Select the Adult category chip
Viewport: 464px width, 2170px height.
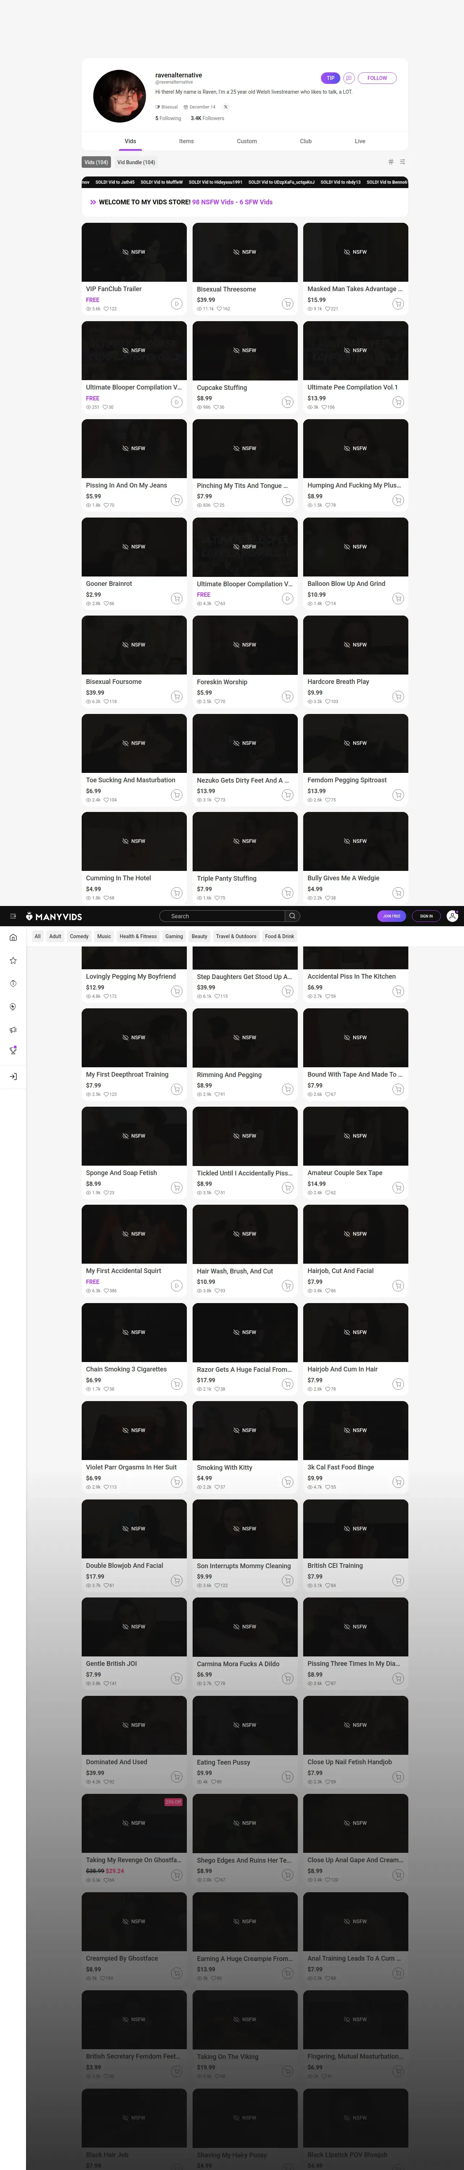point(56,936)
